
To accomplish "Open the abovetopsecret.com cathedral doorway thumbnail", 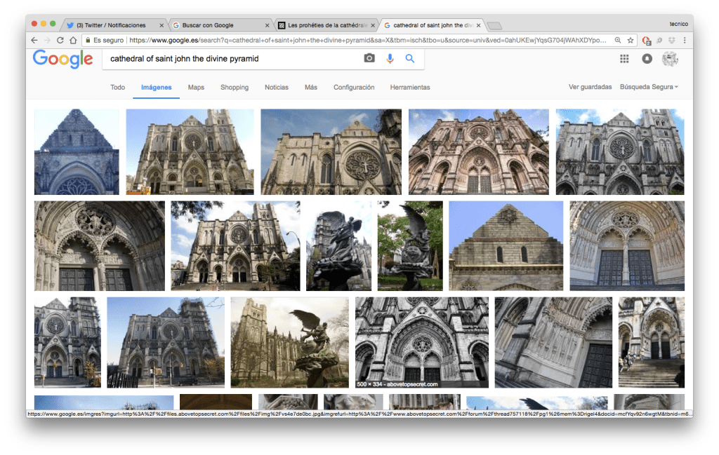I will [421, 342].
